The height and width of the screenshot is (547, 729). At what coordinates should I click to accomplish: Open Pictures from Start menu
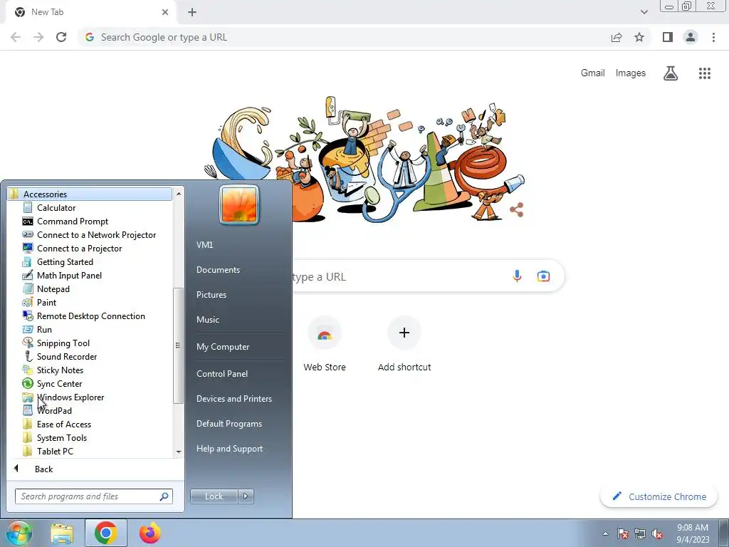pos(211,295)
